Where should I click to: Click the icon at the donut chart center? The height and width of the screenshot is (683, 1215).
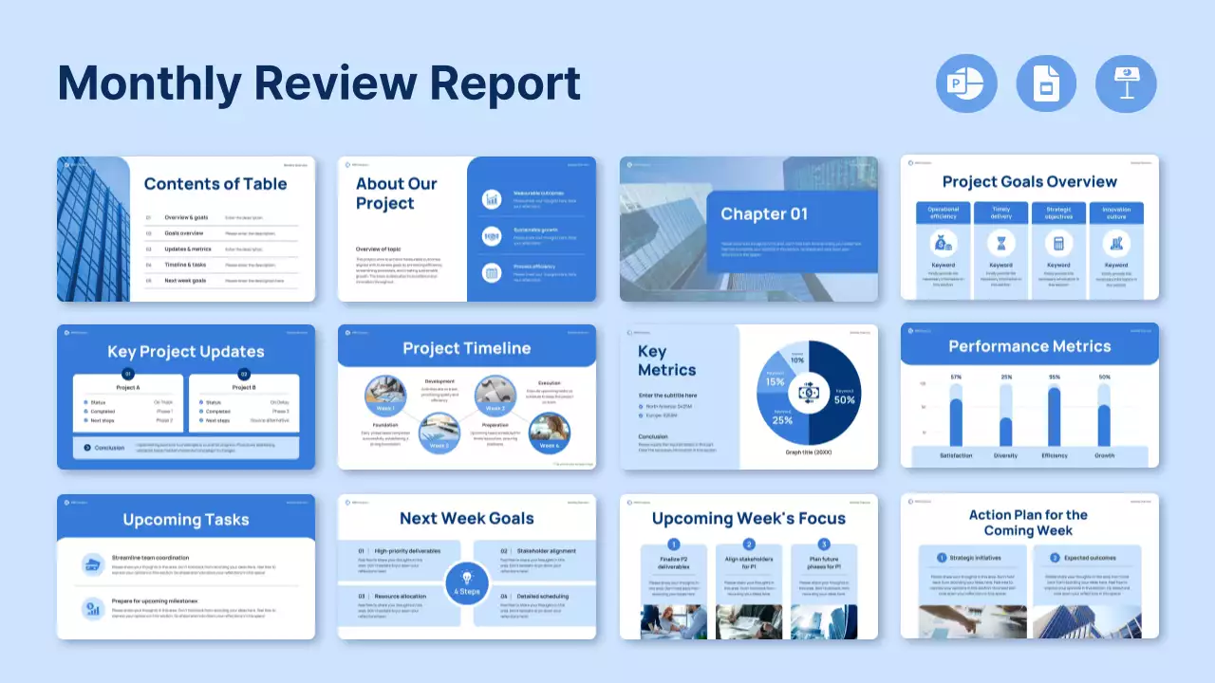[809, 393]
